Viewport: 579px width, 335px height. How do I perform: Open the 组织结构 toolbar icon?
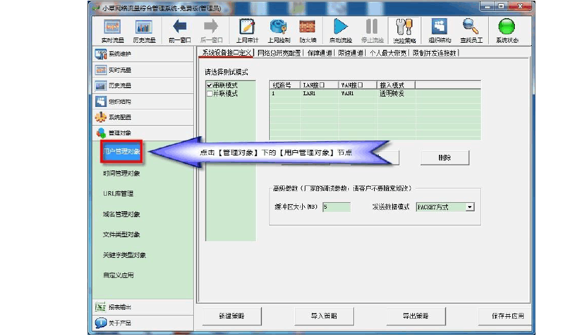click(x=440, y=31)
